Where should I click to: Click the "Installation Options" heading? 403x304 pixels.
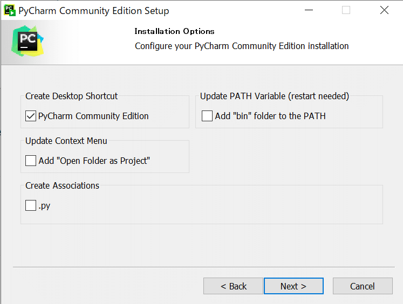(x=174, y=31)
